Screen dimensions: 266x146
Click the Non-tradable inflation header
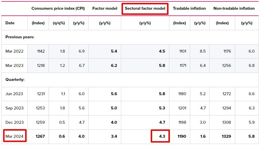(234, 9)
